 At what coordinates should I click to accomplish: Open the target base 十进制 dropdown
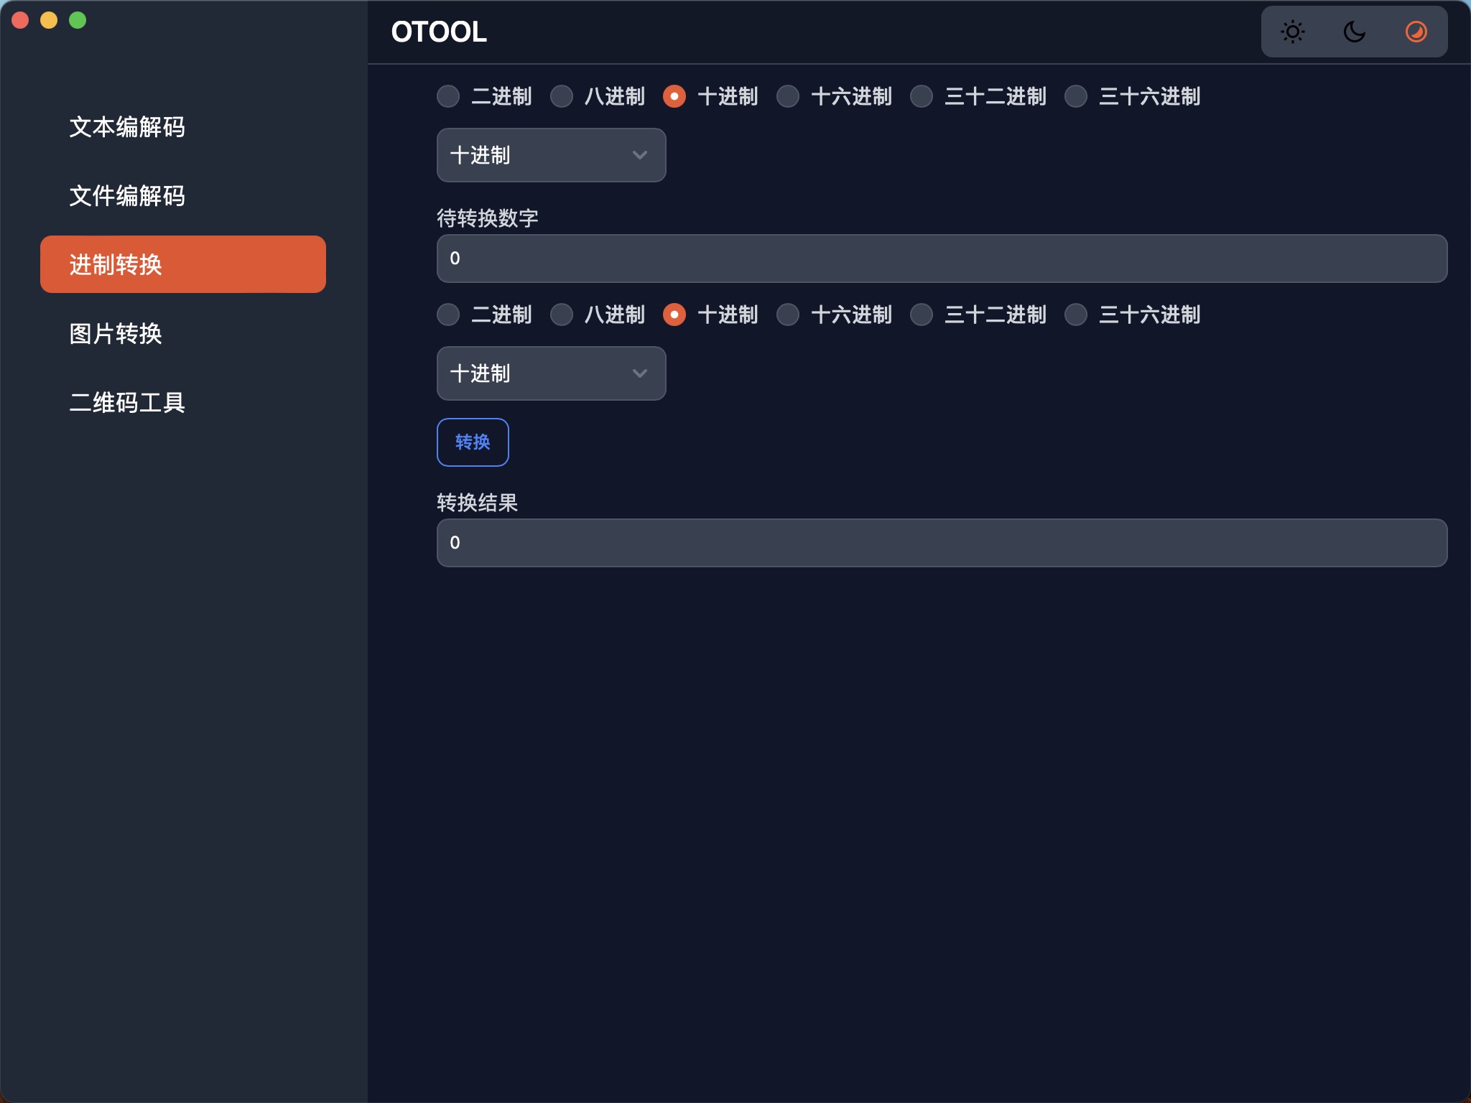551,373
